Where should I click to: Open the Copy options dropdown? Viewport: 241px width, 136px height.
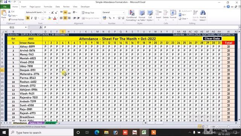pyautogui.click(x=17, y=15)
